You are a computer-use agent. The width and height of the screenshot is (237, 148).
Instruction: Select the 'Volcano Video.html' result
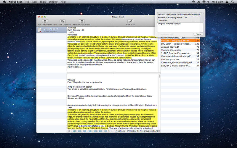180,50
